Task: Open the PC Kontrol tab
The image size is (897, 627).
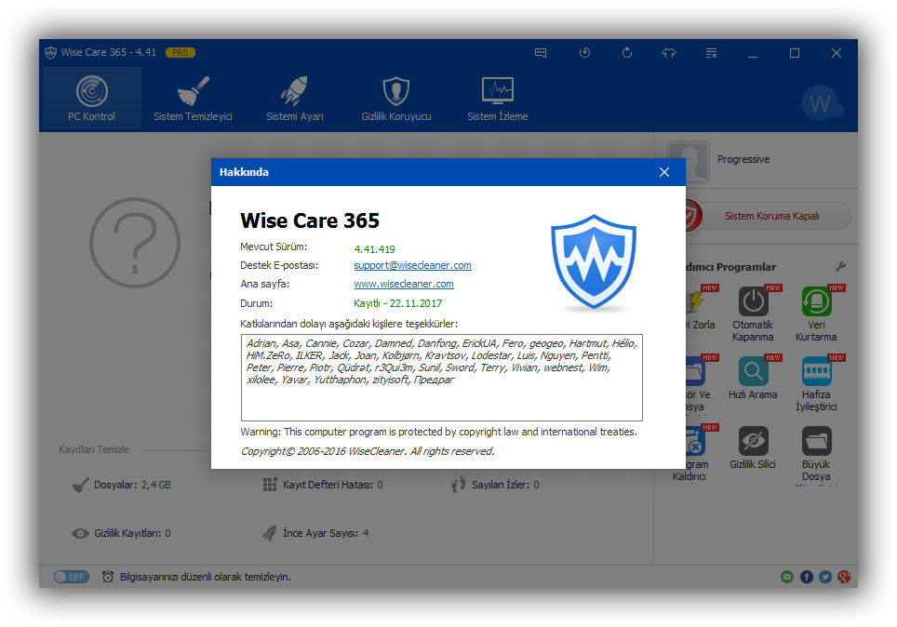Action: (92, 98)
